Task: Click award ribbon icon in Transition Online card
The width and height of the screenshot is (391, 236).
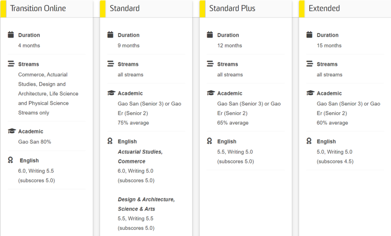Action: click(x=10, y=160)
